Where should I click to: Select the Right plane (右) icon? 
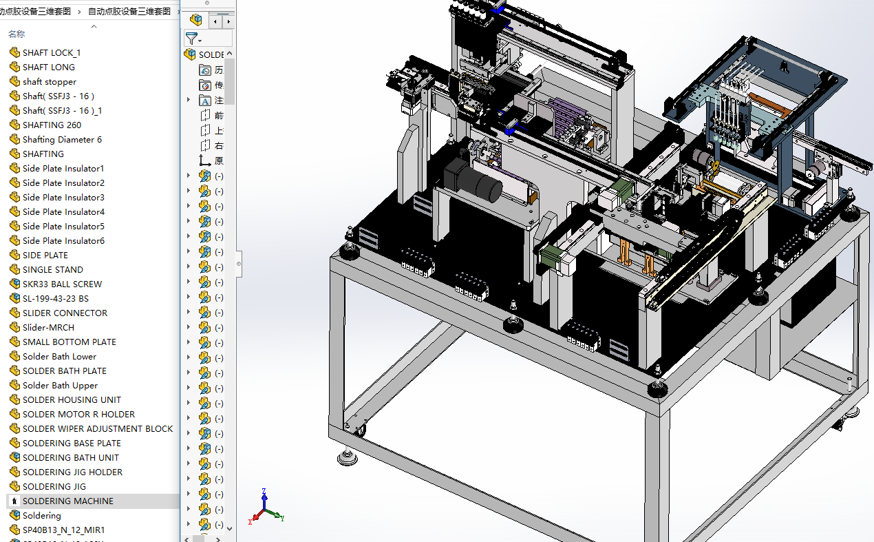(205, 145)
